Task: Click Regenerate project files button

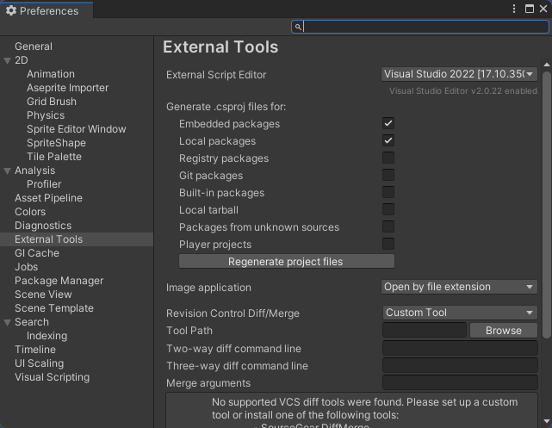Action: click(287, 261)
